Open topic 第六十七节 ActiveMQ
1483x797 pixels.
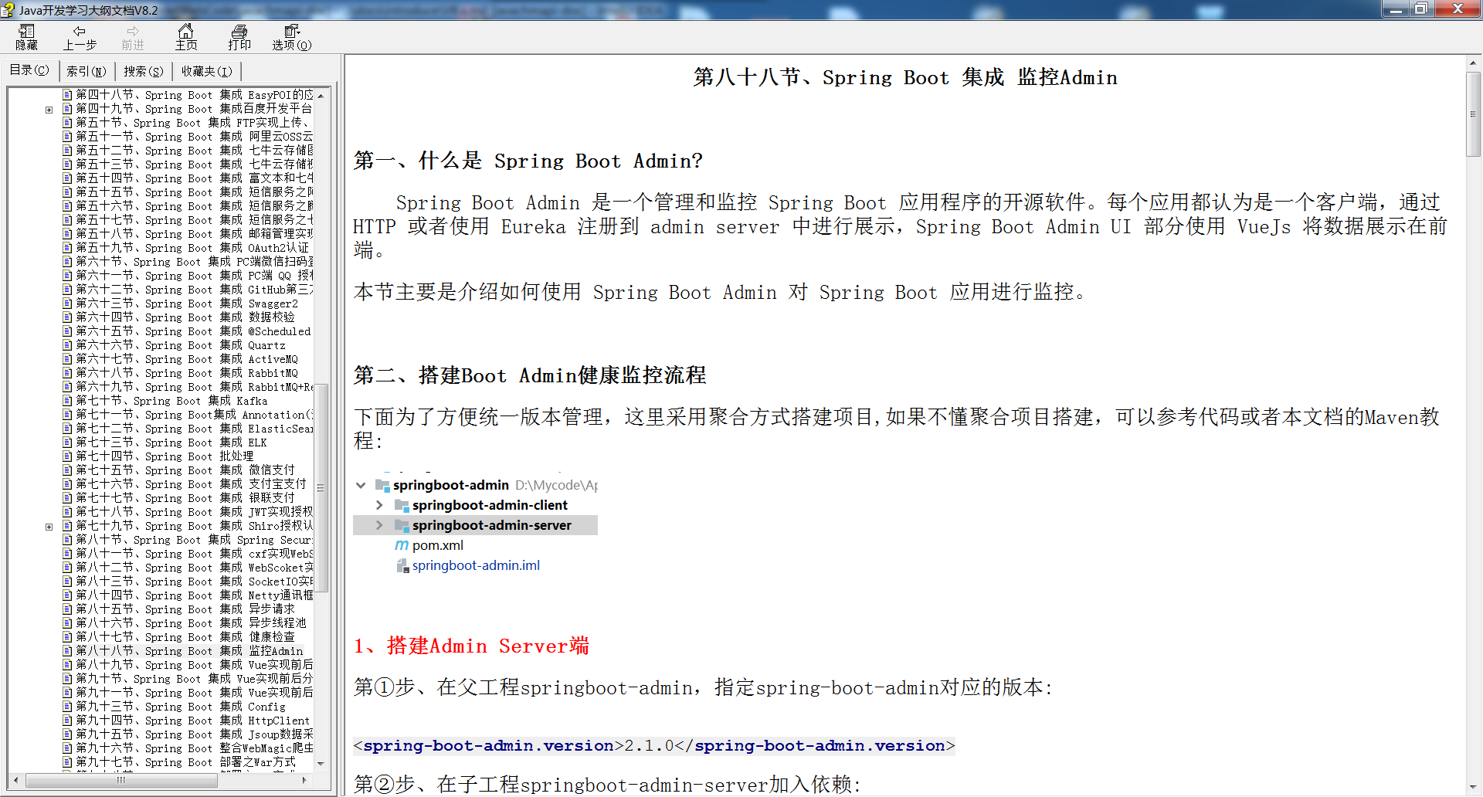187,359
